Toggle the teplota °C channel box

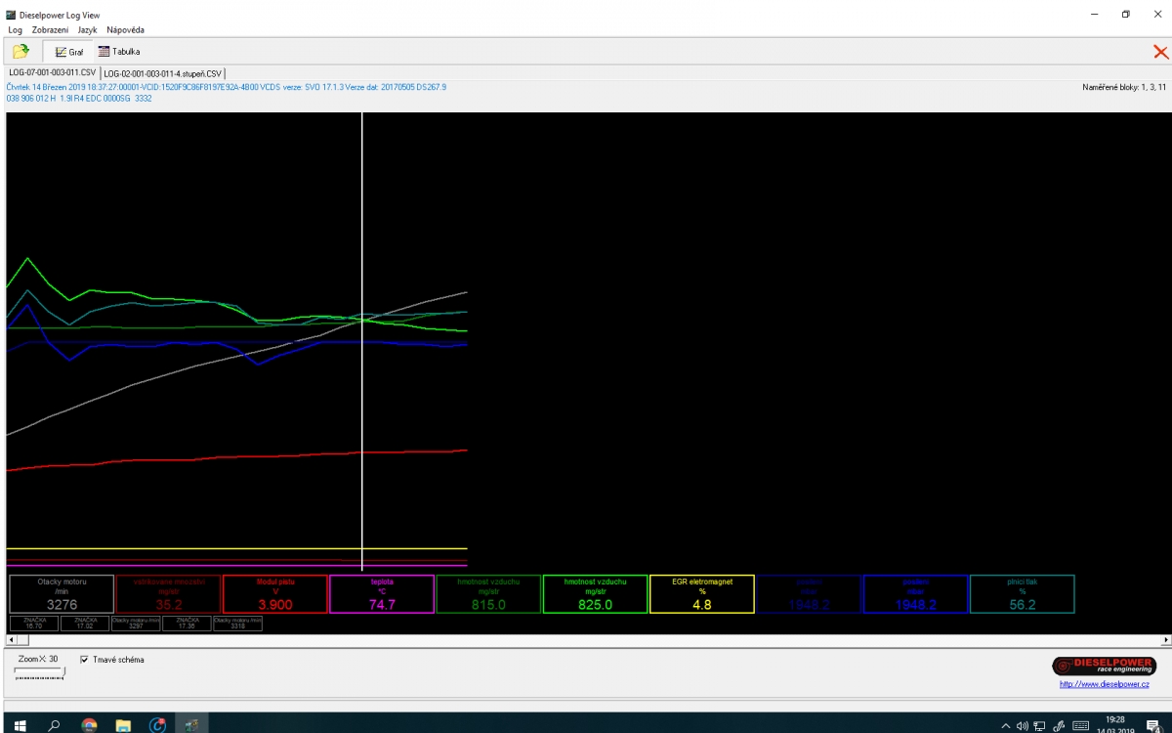(x=382, y=594)
